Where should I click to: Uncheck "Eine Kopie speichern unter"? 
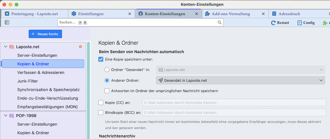pos(101,59)
